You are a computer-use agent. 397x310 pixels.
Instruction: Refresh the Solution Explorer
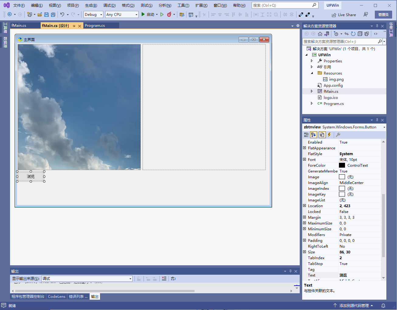point(353,34)
